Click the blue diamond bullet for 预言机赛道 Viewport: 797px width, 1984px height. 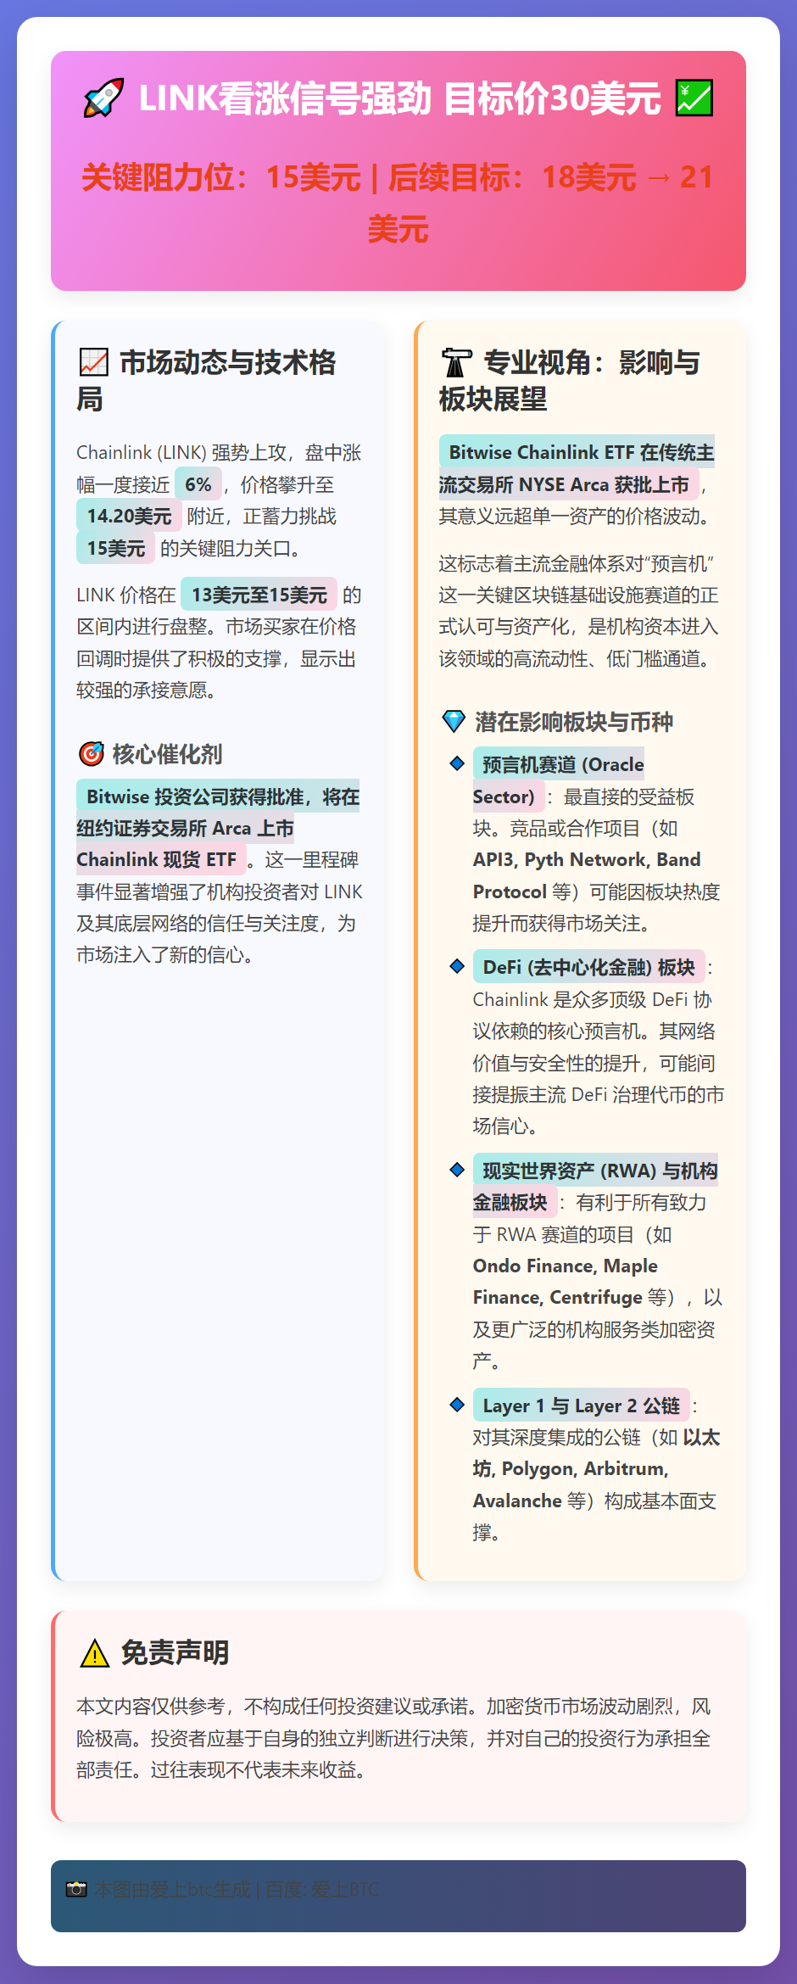pos(457,763)
